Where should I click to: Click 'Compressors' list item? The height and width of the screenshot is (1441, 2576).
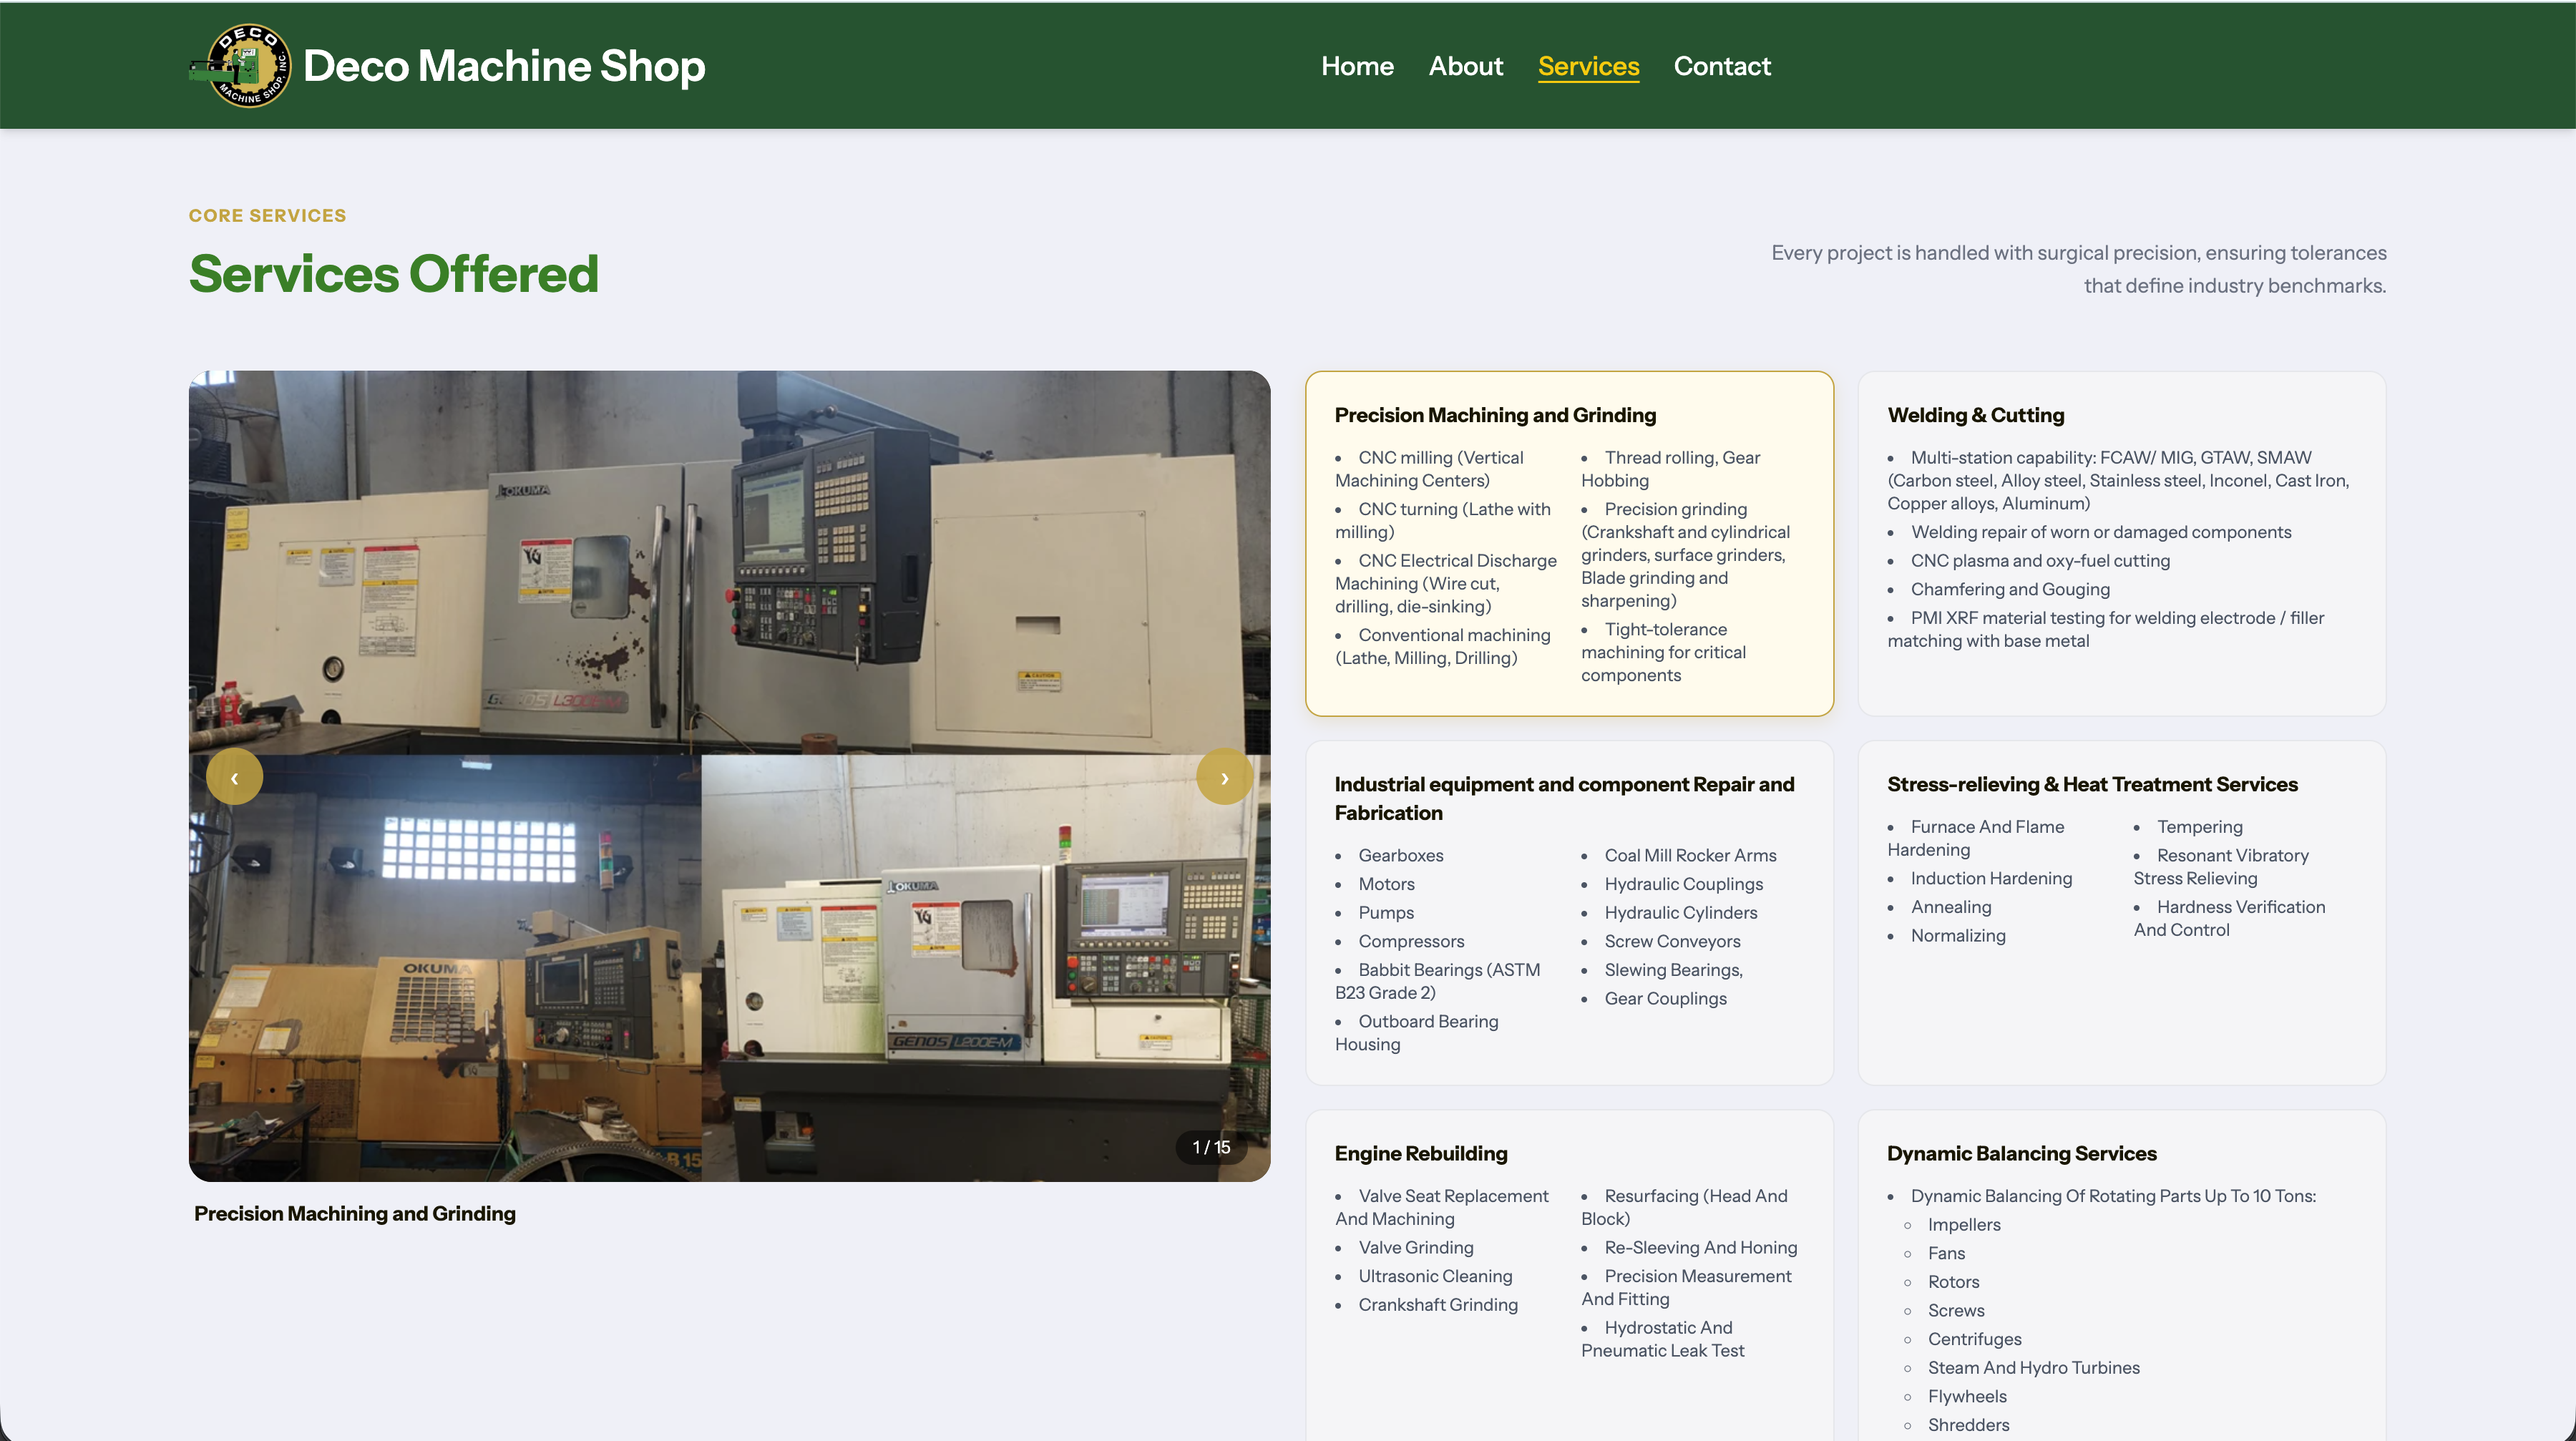pyautogui.click(x=1411, y=941)
